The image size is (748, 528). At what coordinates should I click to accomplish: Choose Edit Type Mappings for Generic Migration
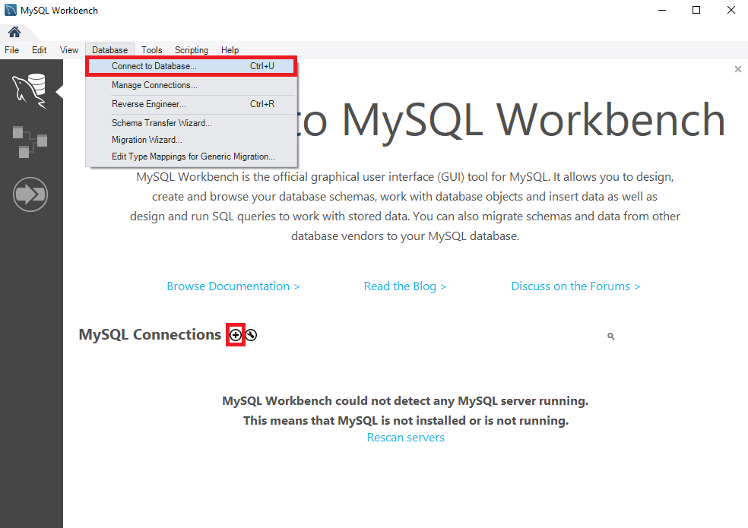coord(192,157)
